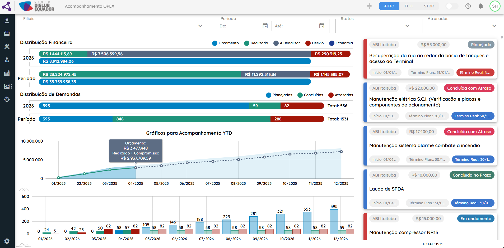
Task: Open the SH user avatar menu
Action: coord(495,6)
